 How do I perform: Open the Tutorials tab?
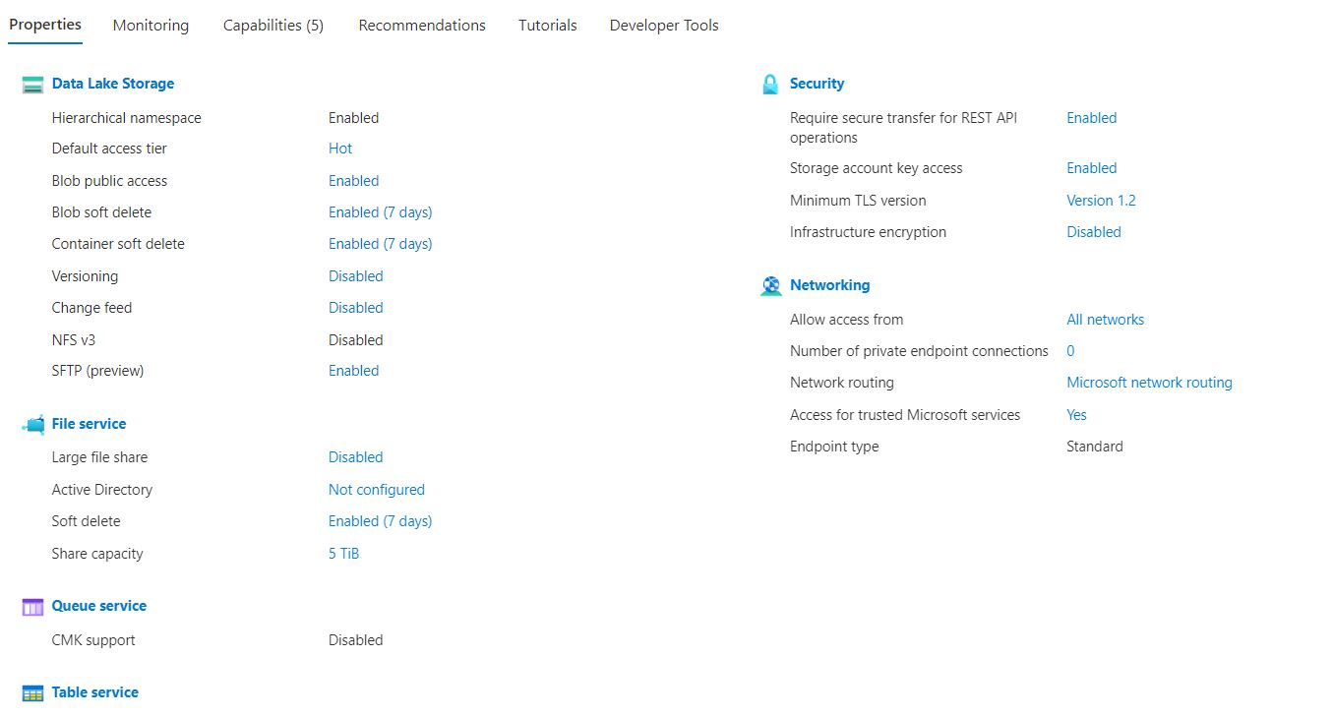[547, 25]
